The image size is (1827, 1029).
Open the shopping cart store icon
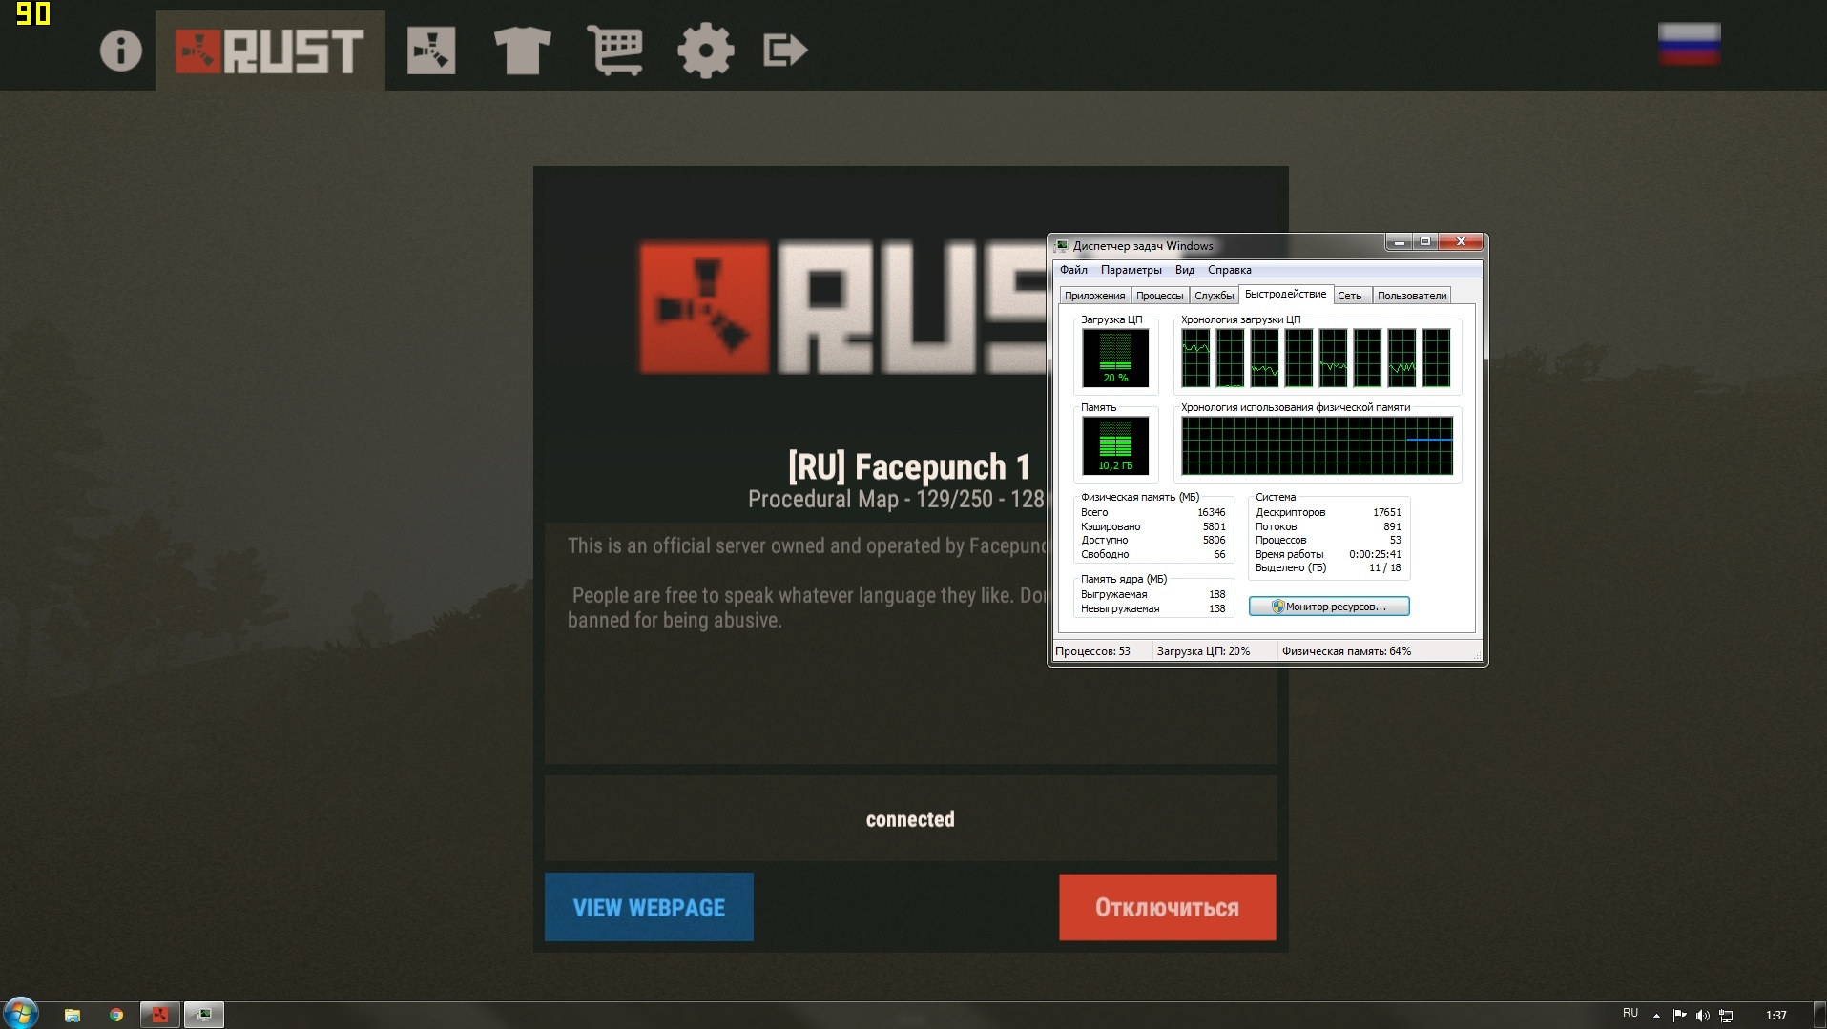point(614,51)
